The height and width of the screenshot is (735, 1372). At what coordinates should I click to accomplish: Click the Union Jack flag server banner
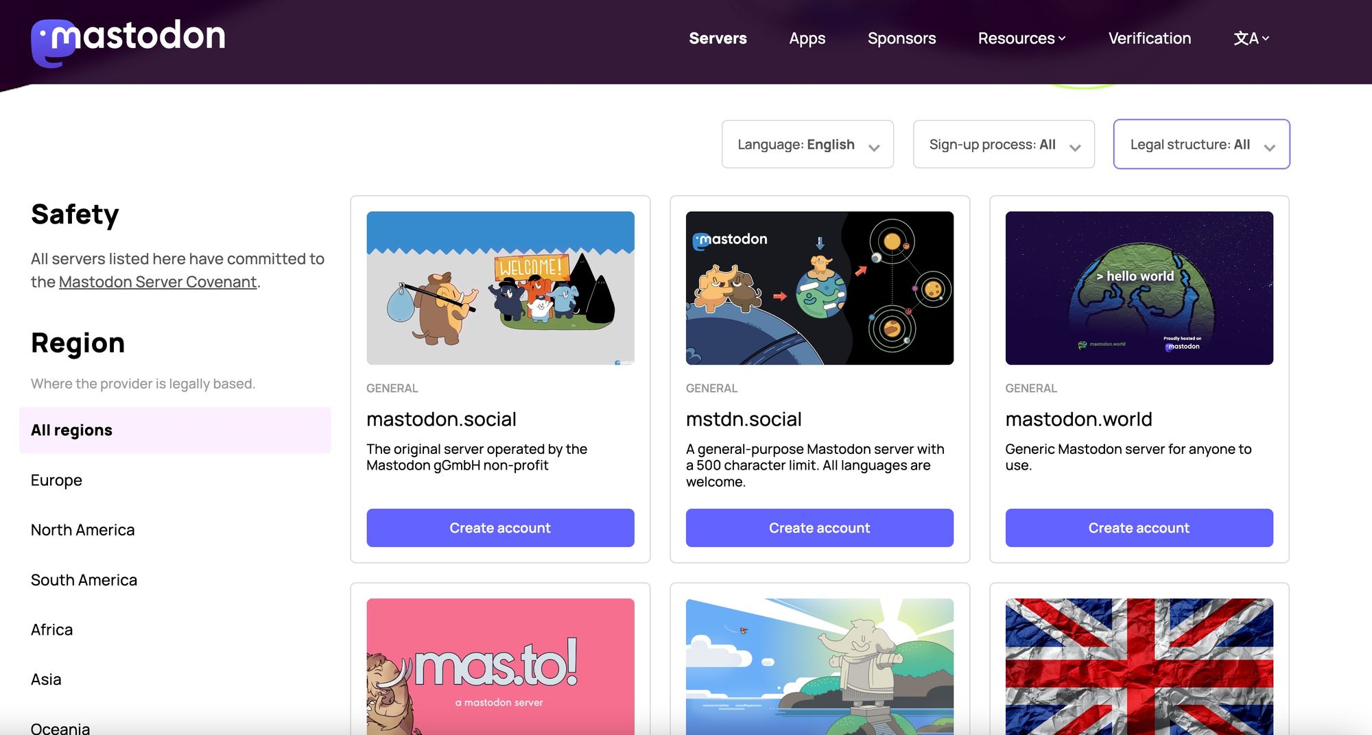(x=1139, y=666)
